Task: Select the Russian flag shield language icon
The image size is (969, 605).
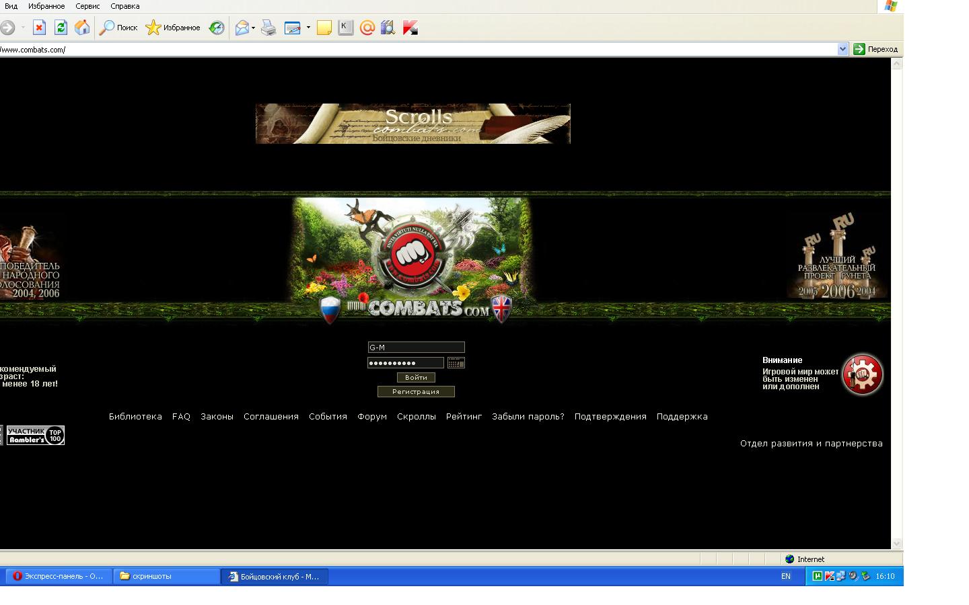Action: point(330,309)
